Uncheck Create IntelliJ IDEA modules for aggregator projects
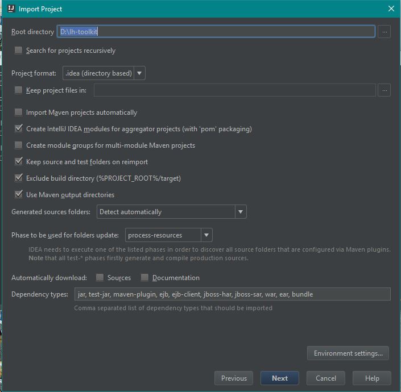The image size is (401, 392). (x=18, y=128)
